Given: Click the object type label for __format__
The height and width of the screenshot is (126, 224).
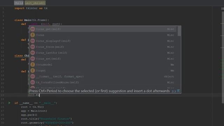Looking at the screenshot, I should click(169, 77).
